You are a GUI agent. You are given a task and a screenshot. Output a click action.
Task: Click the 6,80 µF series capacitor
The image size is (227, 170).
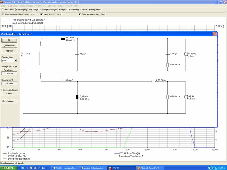(x=63, y=81)
